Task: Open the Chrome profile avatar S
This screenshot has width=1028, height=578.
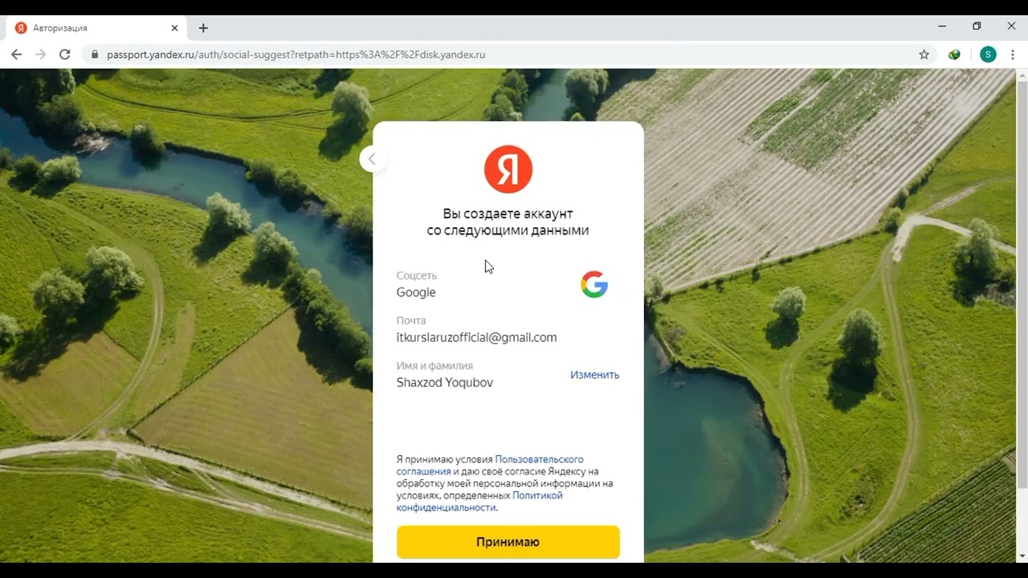Action: (x=988, y=55)
